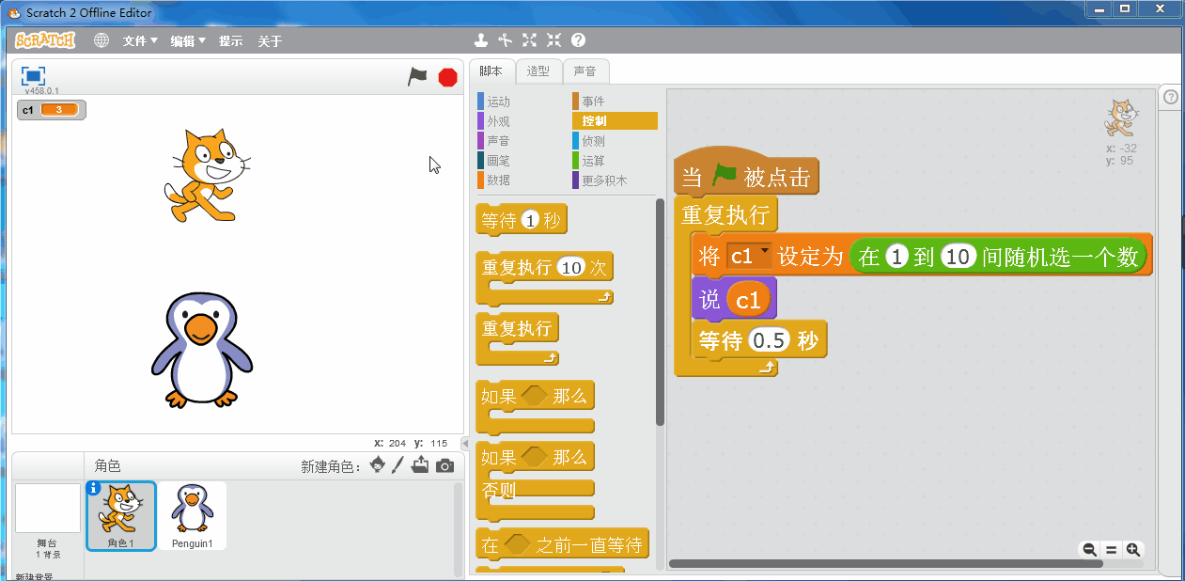Click the 在 之前一直等待 palette block
This screenshot has height=581, width=1185.
(562, 545)
